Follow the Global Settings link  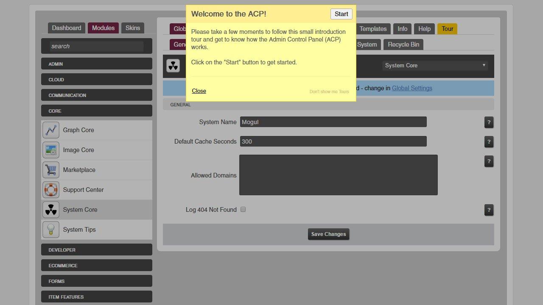point(412,88)
